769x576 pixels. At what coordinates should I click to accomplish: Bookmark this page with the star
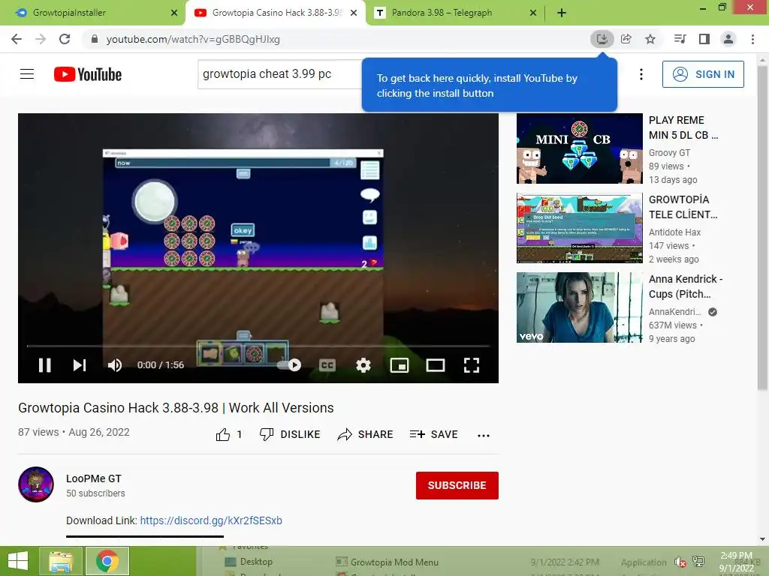(x=650, y=39)
